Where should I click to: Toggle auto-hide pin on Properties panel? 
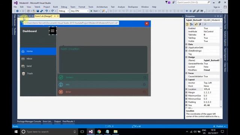coord(218,16)
